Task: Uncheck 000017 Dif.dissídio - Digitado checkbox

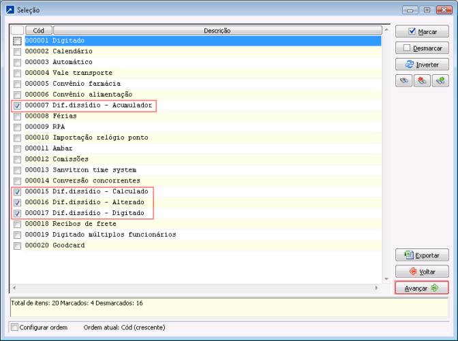Action: point(17,214)
